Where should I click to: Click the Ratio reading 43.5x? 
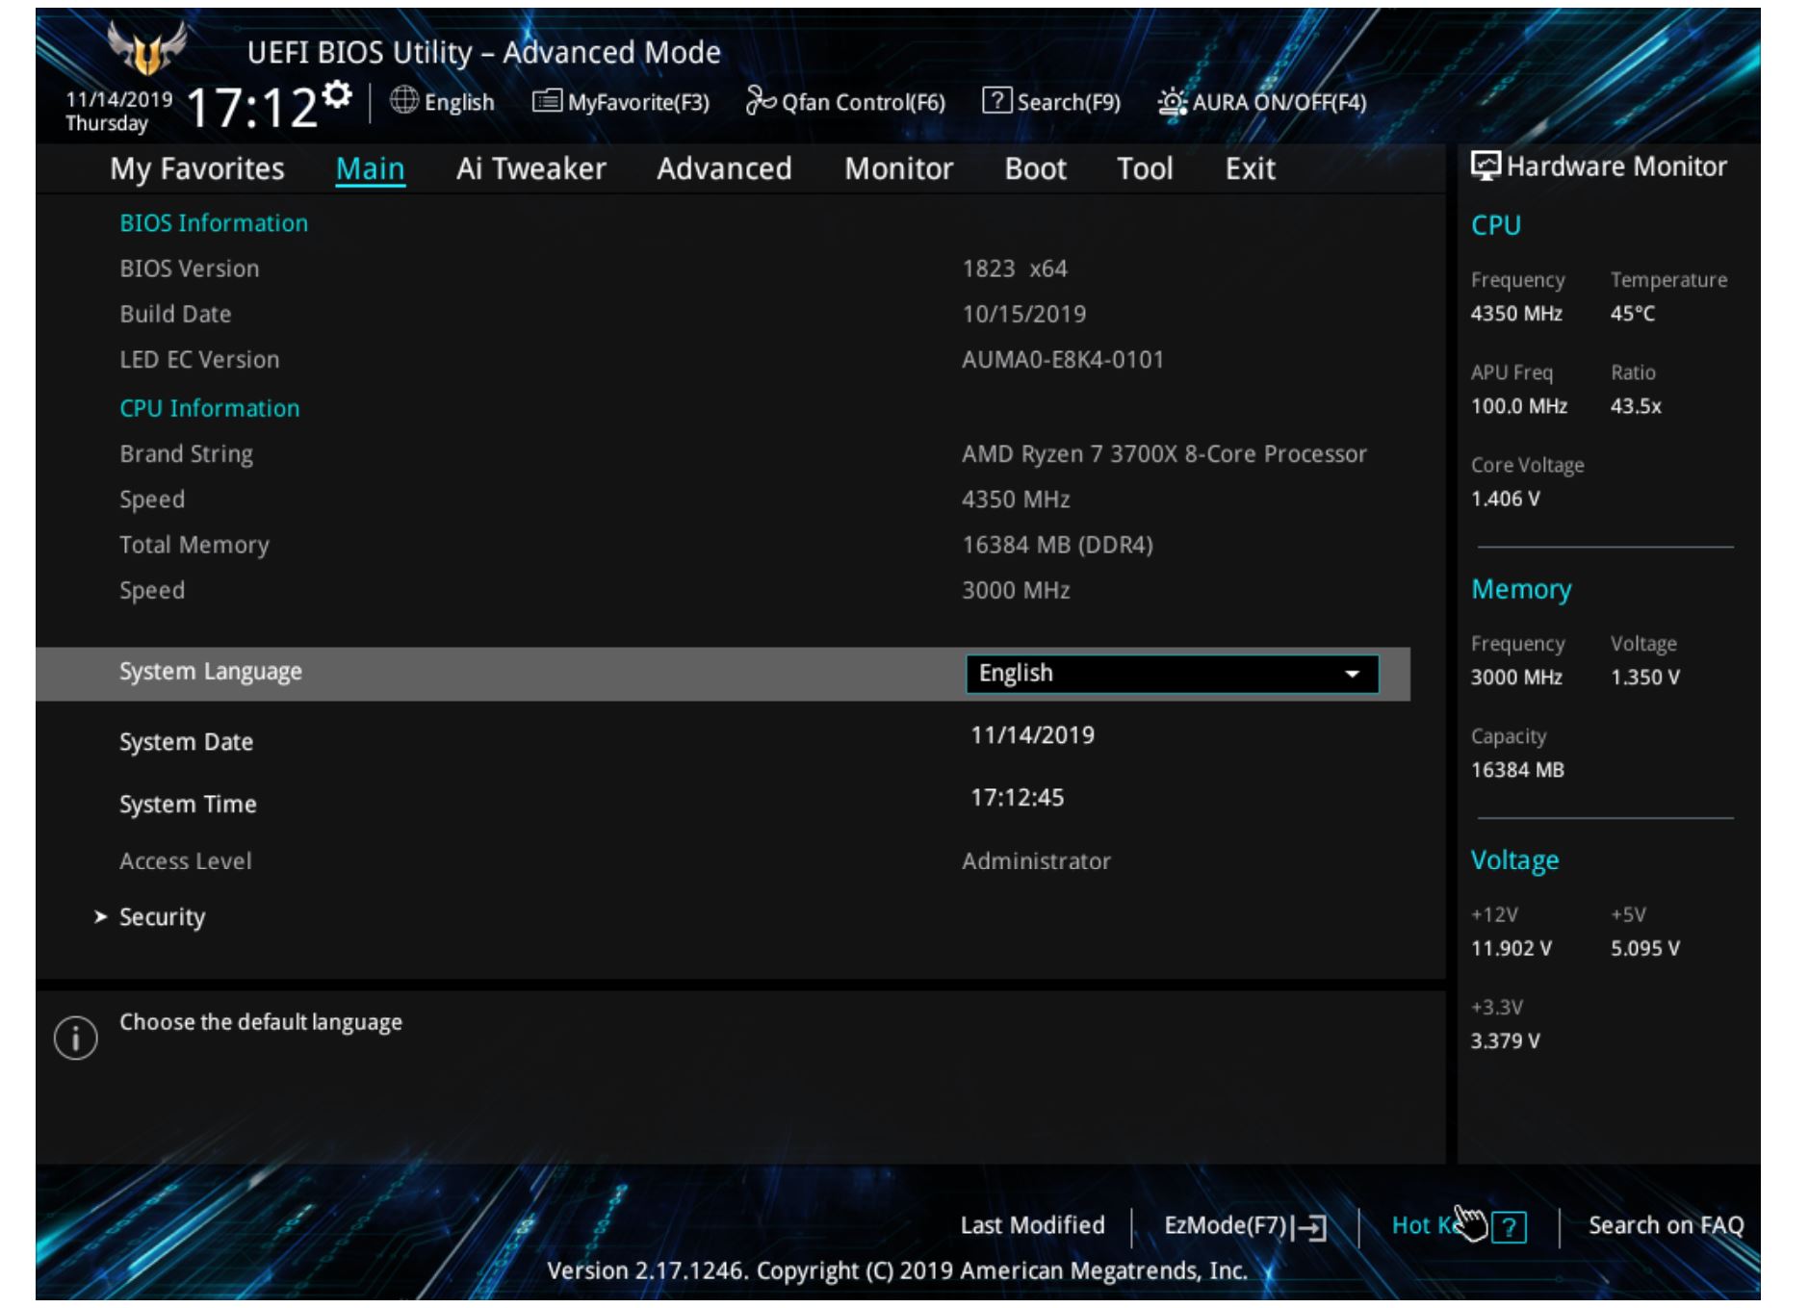point(1636,406)
